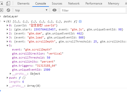Focus the Filter input field
The image size is (127, 93).
[93, 10]
